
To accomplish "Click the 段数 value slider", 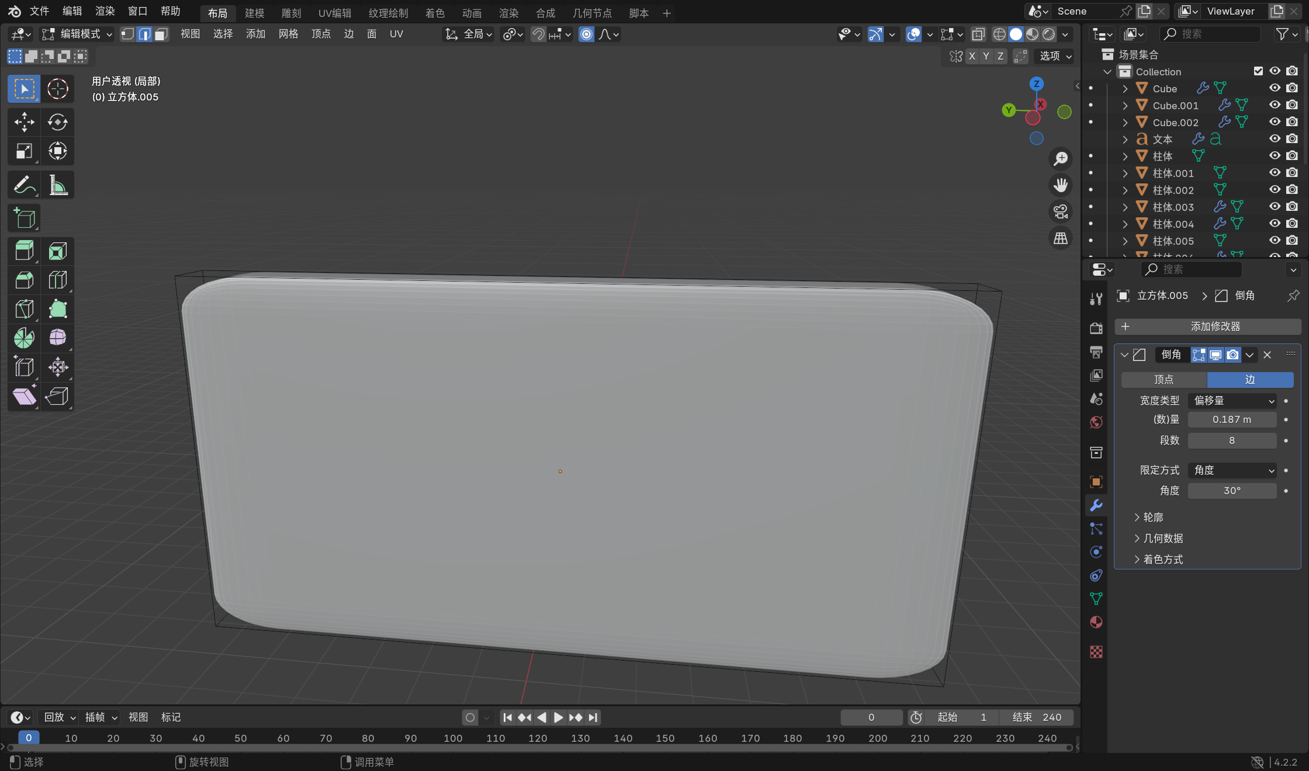I will point(1231,440).
